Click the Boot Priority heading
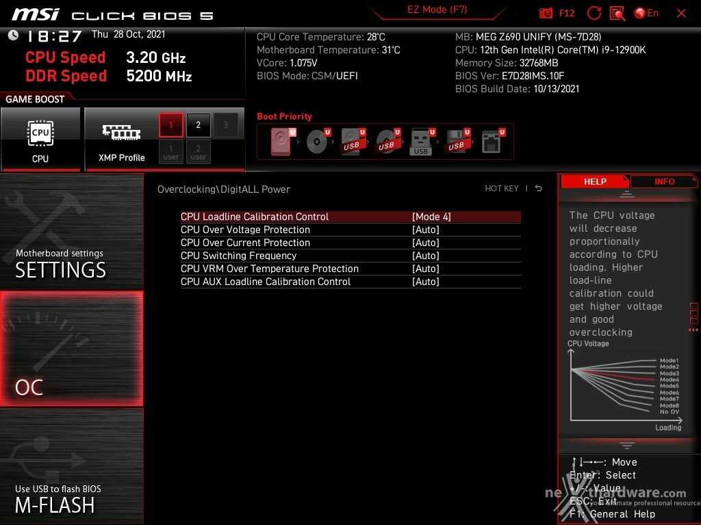The height and width of the screenshot is (525, 701). click(x=284, y=116)
